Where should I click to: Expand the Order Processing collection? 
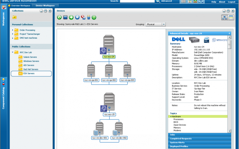click(13, 30)
